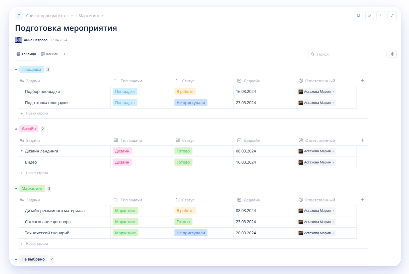This screenshot has width=409, height=274.
Task: Collapse the Не выбрано group
Action: pyautogui.click(x=16, y=259)
